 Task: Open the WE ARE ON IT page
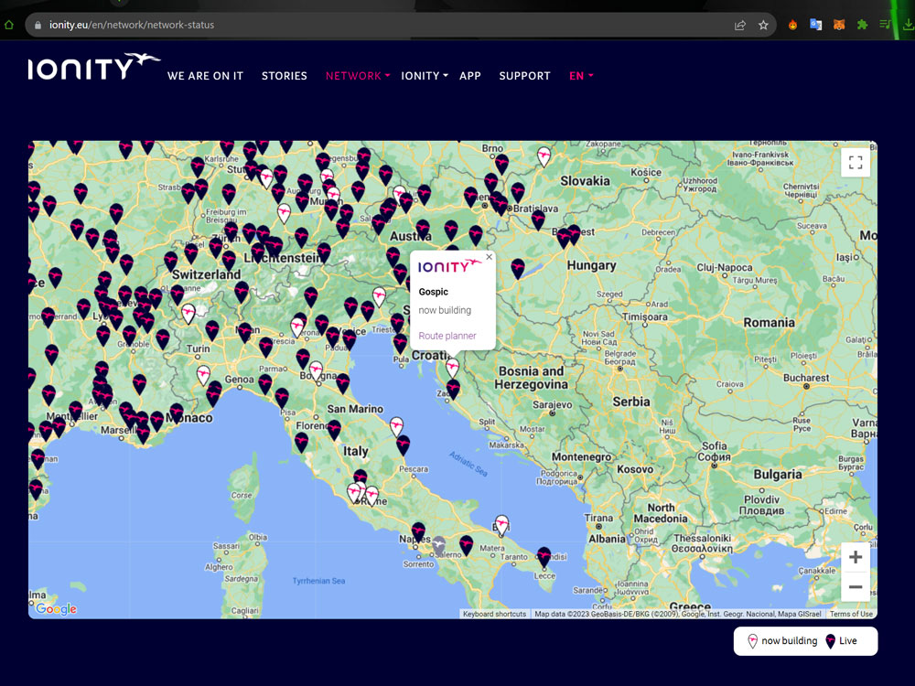(205, 76)
